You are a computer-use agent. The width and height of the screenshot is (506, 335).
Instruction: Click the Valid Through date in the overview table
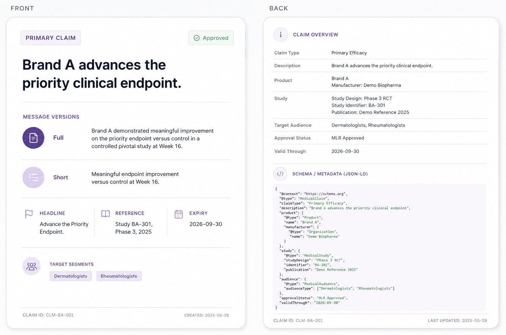(345, 151)
